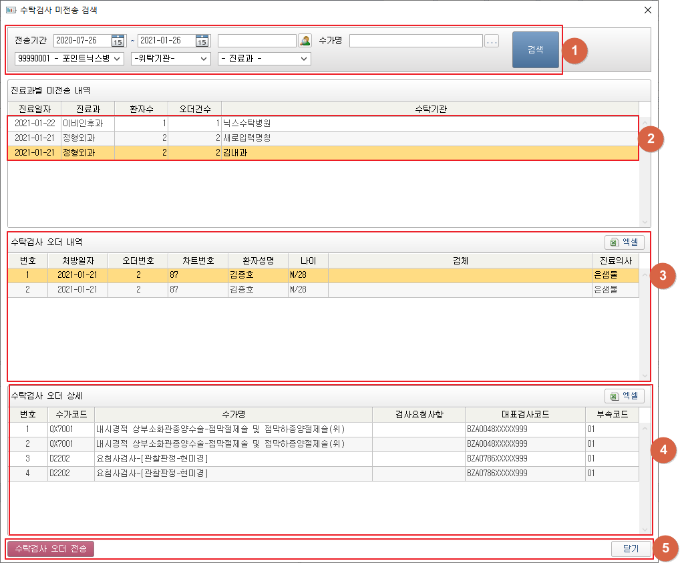Open the calendar picker for end date 2021-01-26
Viewport: 680px width, 563px height.
coord(202,41)
